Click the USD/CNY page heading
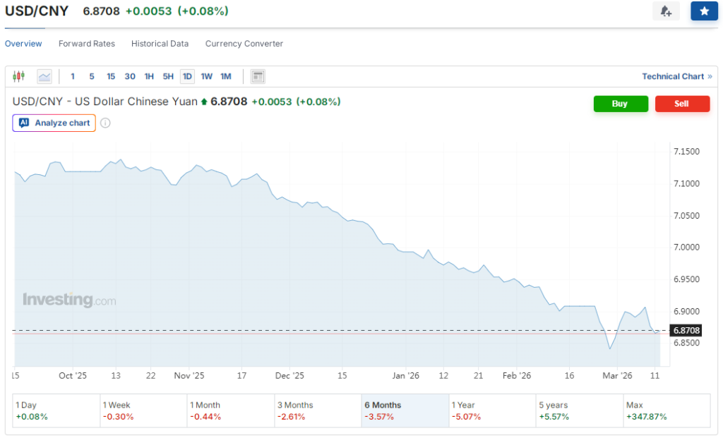 [x=37, y=11]
